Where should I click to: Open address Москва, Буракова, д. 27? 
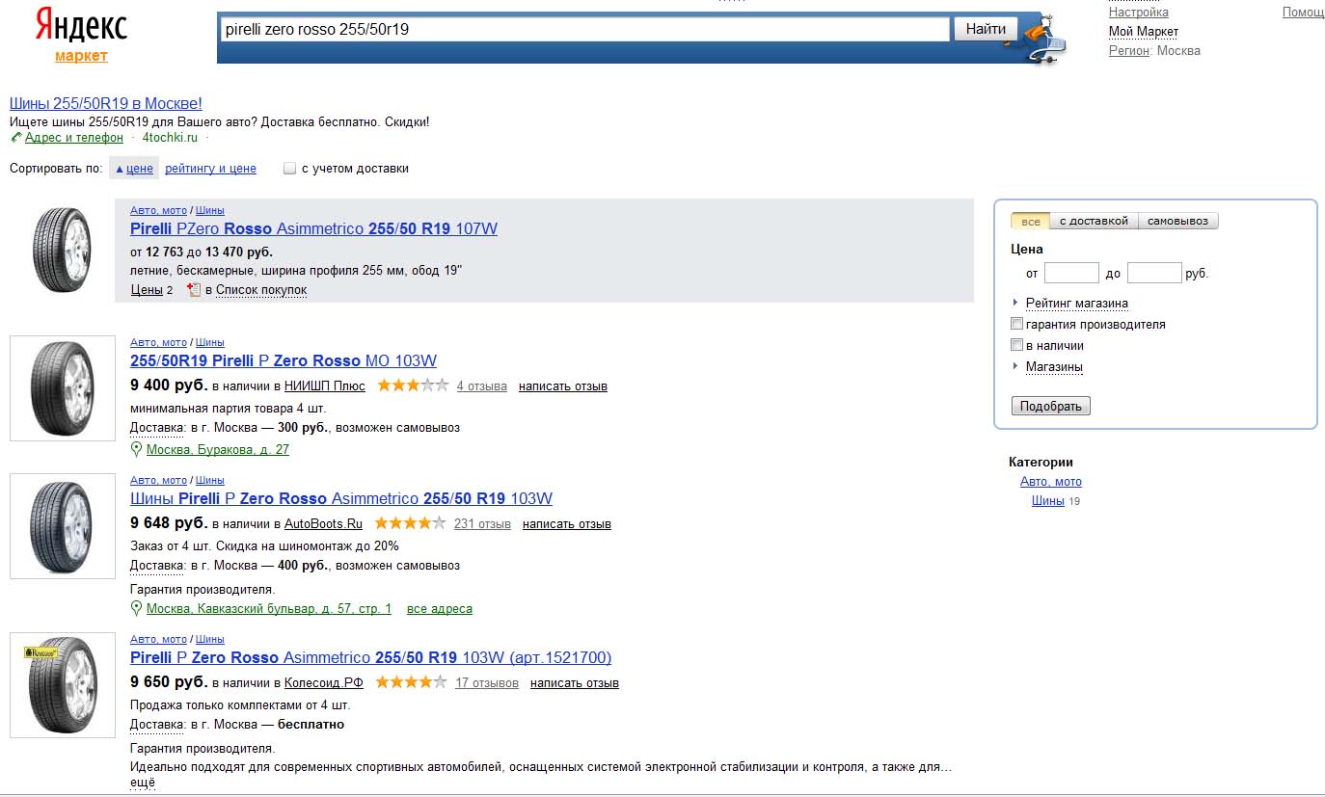coord(218,450)
